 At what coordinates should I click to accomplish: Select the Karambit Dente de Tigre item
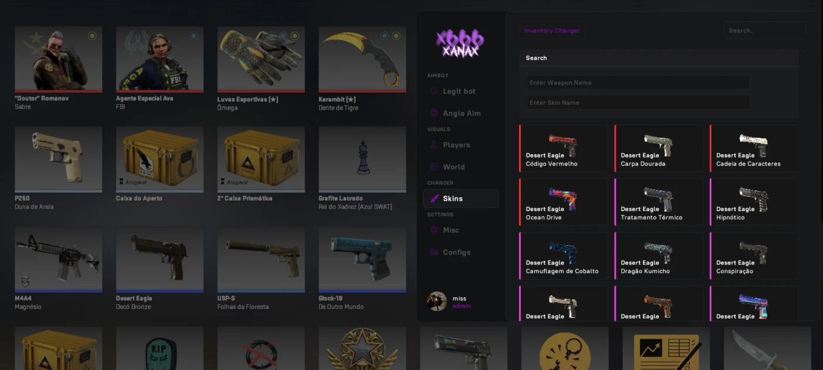pos(362,69)
